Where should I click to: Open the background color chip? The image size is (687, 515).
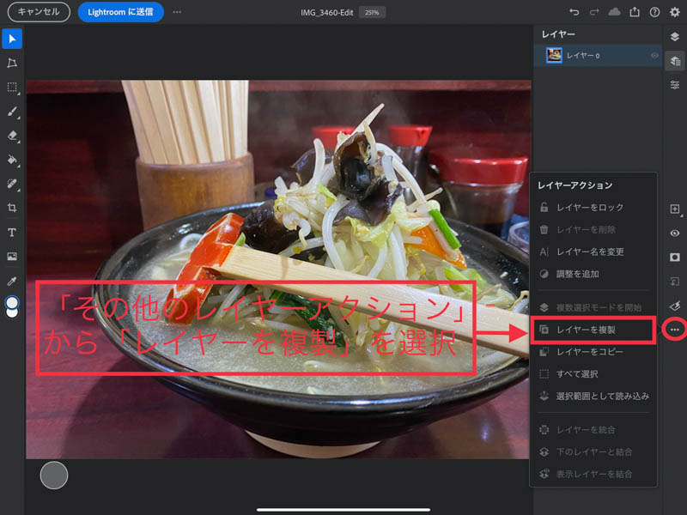(12, 313)
